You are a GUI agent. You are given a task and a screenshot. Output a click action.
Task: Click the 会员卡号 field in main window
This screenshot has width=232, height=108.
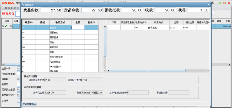(x=18, y=68)
